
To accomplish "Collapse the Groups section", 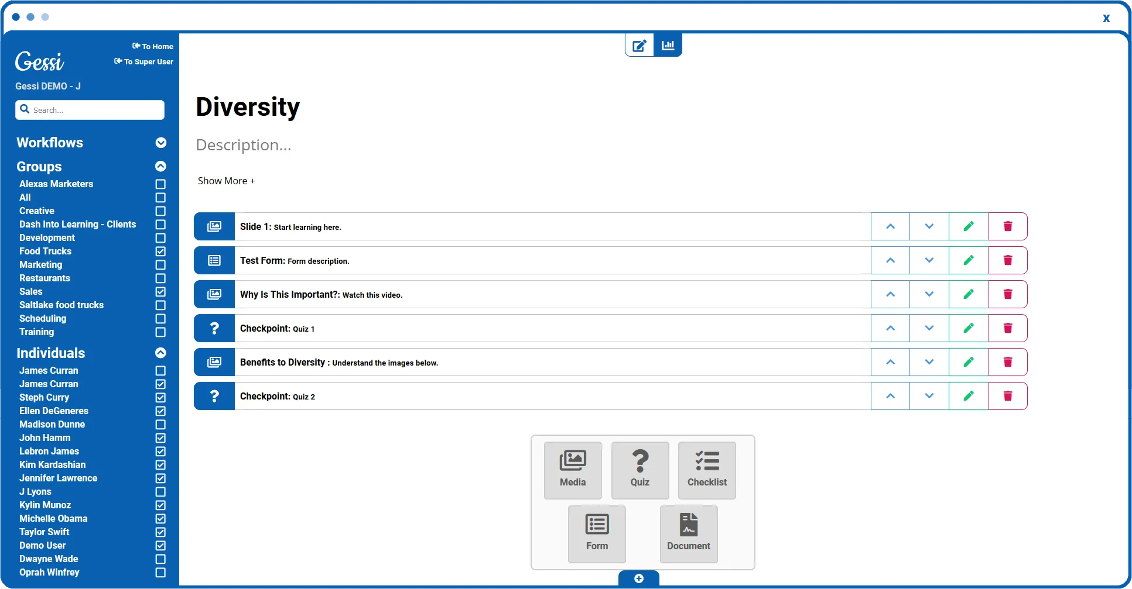I will pyautogui.click(x=160, y=166).
